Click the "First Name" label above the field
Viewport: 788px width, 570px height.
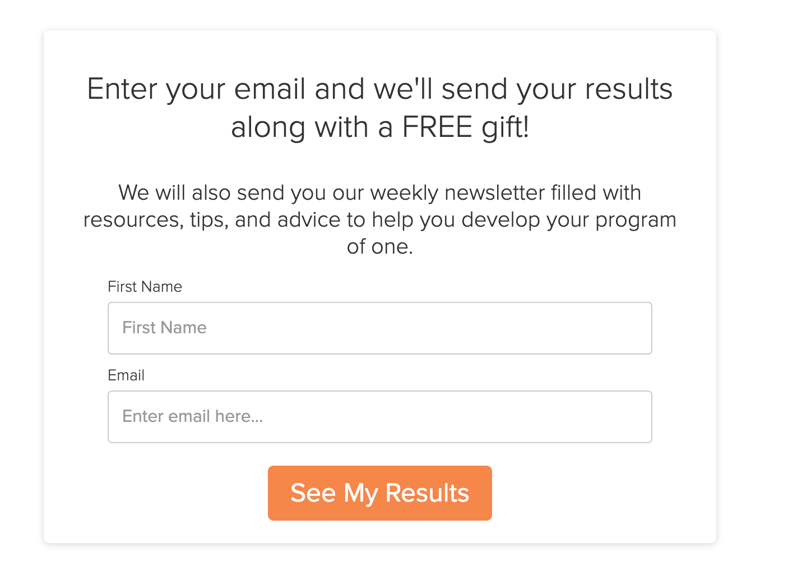(145, 287)
